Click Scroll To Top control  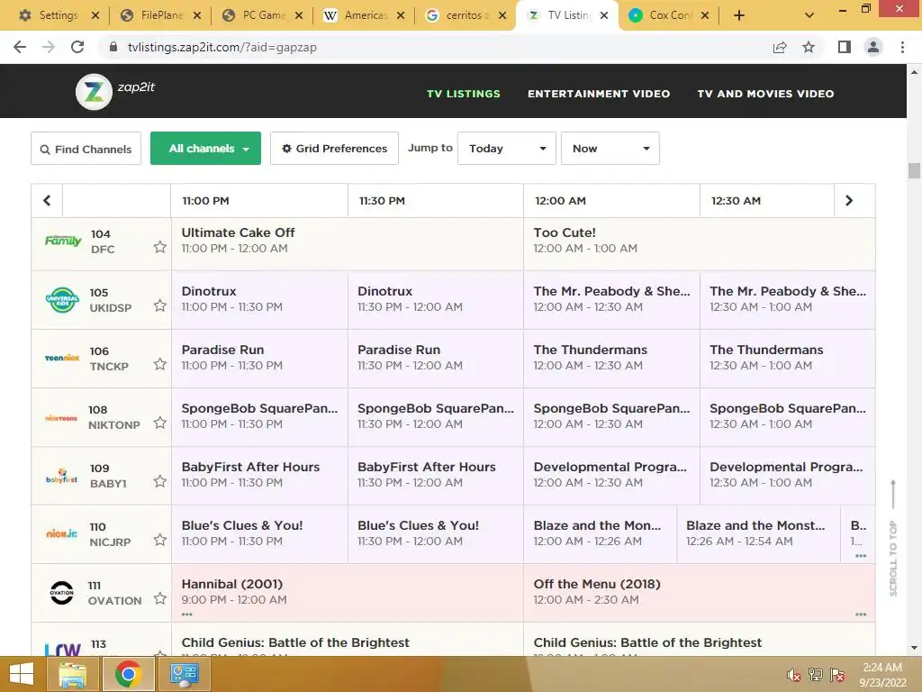click(x=893, y=539)
